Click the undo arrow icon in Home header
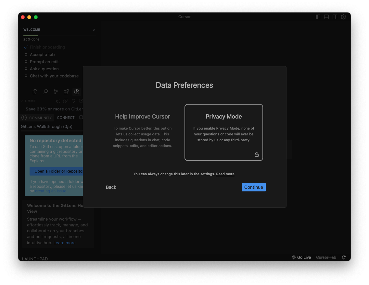 (73, 101)
